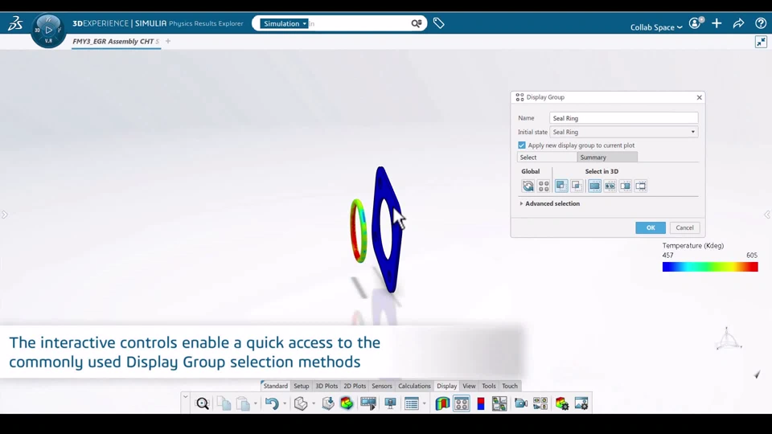Click the tag icon beside the search bar
Viewport: 772px width, 434px height.
438,23
